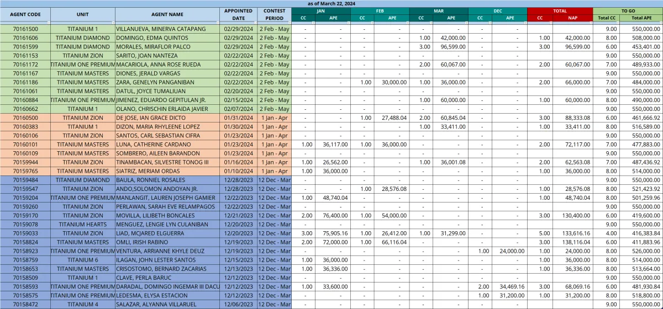Open the UNIT column filter dropdown
The height and width of the screenshot is (309, 663).
[113, 23]
